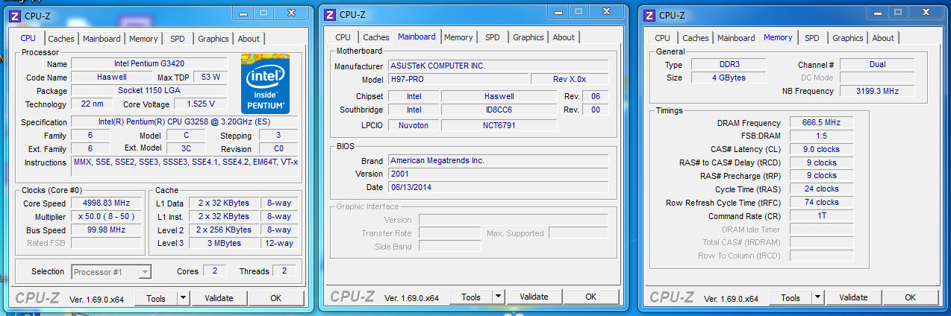
Task: Open Tools dropdown arrow in the Memory window
Action: click(818, 297)
